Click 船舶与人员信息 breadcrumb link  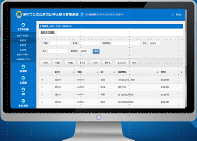click(x=55, y=26)
